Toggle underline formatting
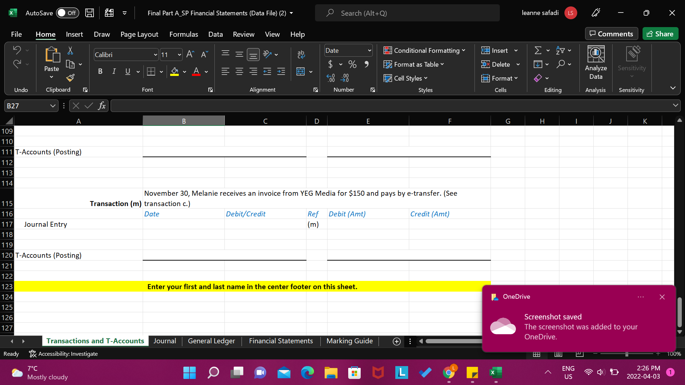Screen dimensions: 685x385 pyautogui.click(x=127, y=71)
